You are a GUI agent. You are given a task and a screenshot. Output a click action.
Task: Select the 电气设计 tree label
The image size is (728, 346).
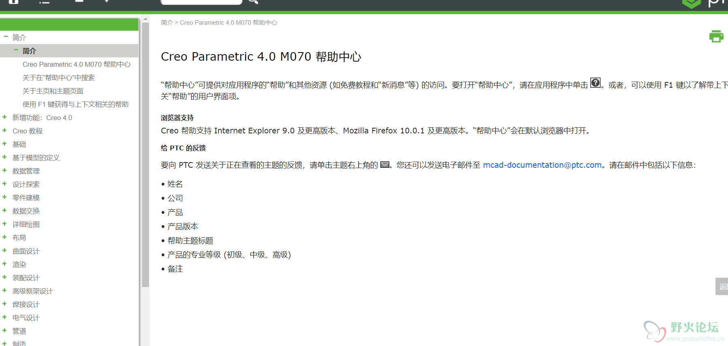[26, 318]
